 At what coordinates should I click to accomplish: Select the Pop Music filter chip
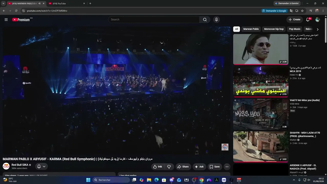(295, 29)
